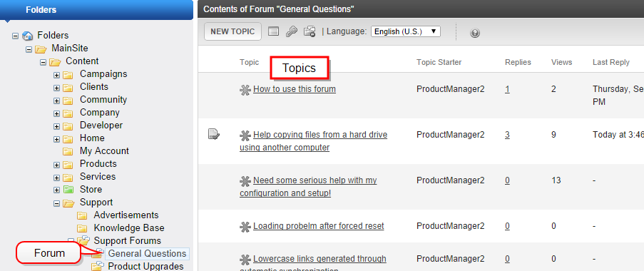Click the Knowledge Base folder icon
The image size is (644, 271).
(x=82, y=228)
